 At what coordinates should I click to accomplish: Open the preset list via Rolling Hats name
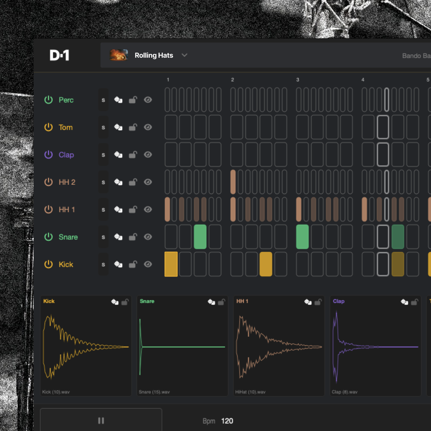coord(154,55)
